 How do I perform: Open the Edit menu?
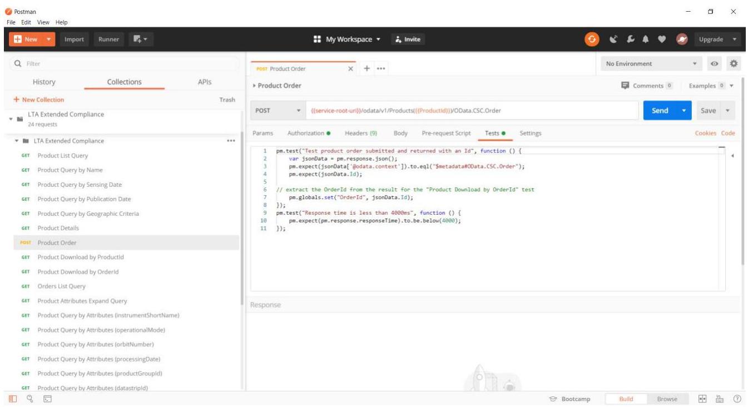coord(26,22)
